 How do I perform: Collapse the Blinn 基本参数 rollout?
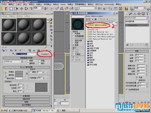click(26, 67)
